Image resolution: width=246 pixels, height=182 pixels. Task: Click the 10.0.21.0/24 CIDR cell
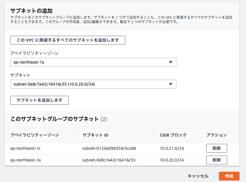(172, 148)
